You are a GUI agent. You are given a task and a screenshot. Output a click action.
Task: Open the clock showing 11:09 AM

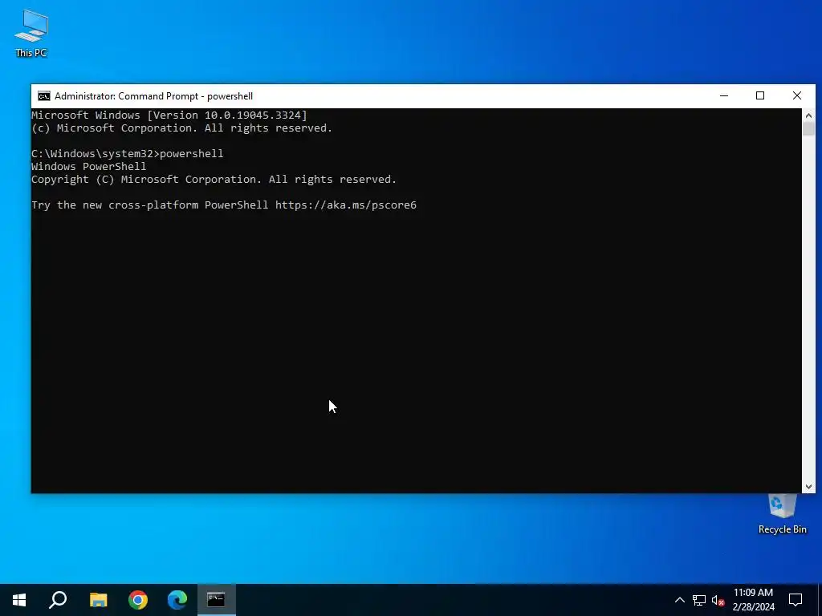pos(753,600)
